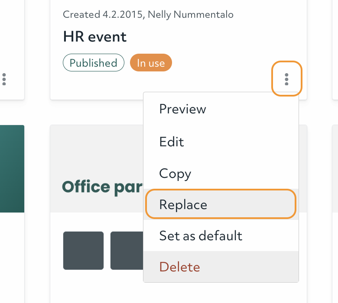Open the Office party template heading
This screenshot has height=303, width=338.
(x=102, y=187)
